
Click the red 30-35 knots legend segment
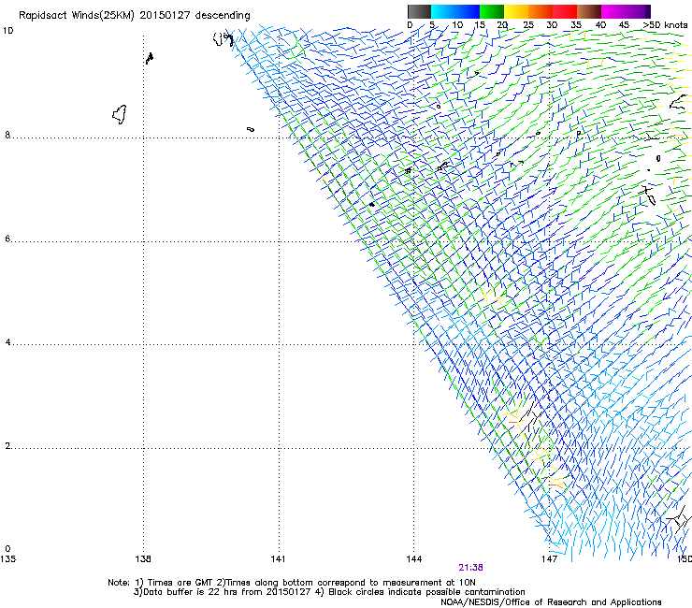click(565, 11)
